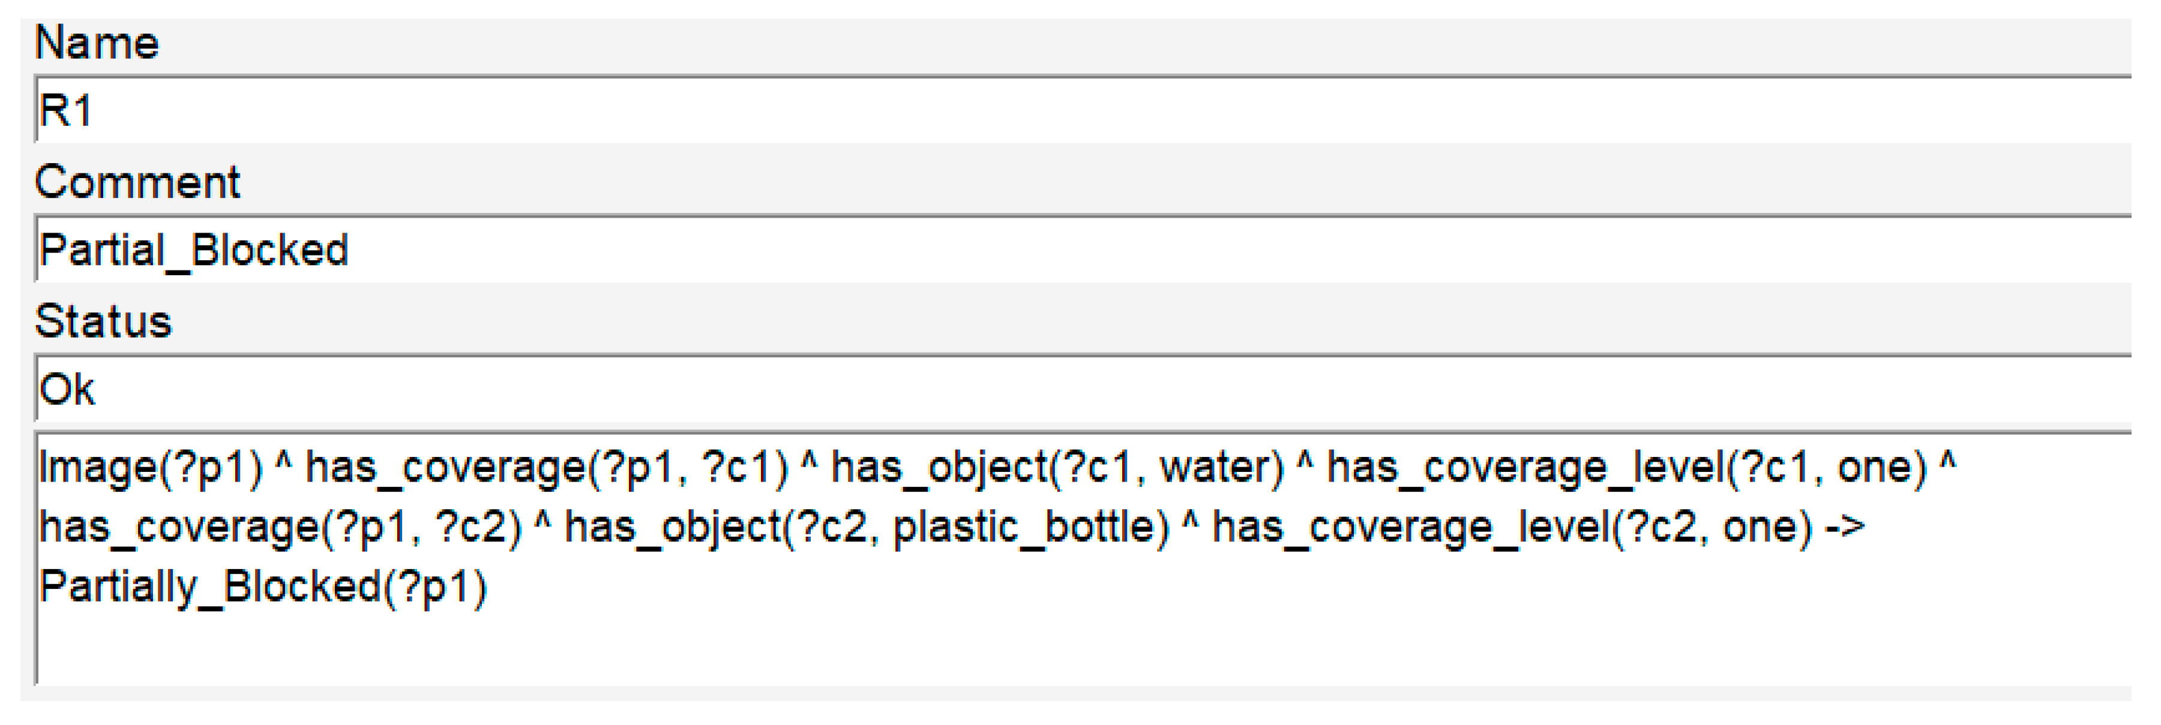Click the ^ operator right after Image(?p1)
The height and width of the screenshot is (725, 2161).
tap(283, 464)
